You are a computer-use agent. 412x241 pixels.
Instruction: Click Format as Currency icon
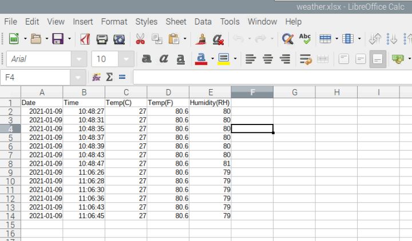tap(398, 59)
